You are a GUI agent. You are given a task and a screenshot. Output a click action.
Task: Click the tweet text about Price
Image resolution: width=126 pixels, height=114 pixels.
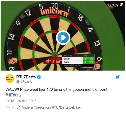(56, 89)
